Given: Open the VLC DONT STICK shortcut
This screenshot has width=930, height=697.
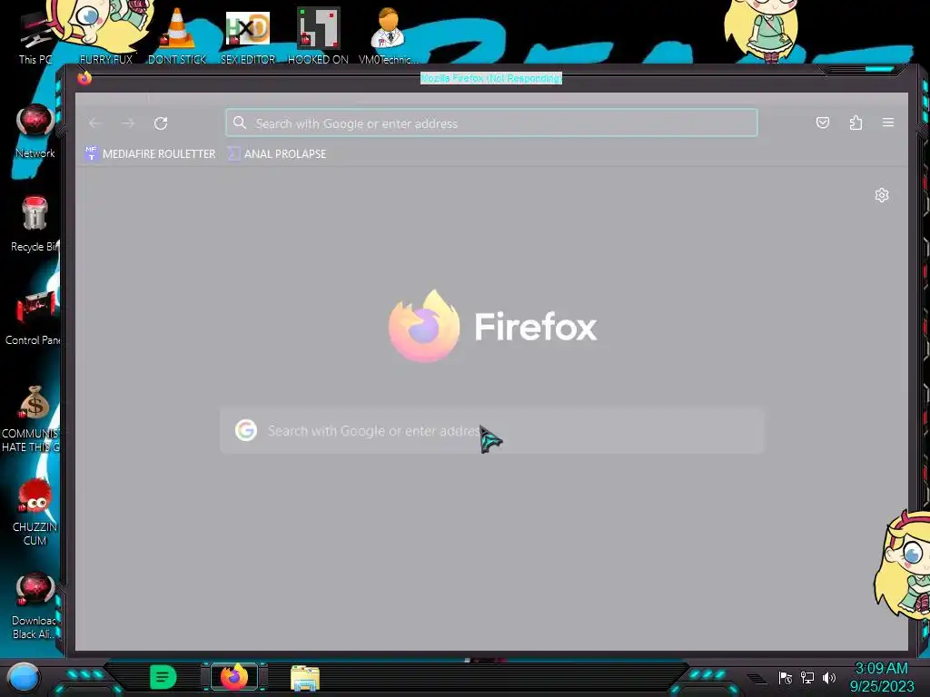Looking at the screenshot, I should [x=177, y=35].
